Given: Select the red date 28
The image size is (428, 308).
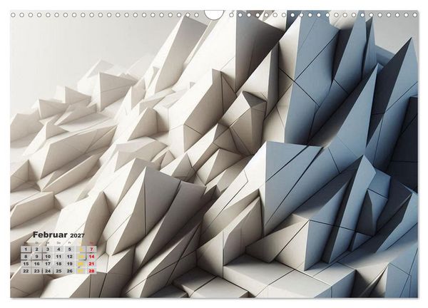Looking at the screenshot, I should [92, 271].
